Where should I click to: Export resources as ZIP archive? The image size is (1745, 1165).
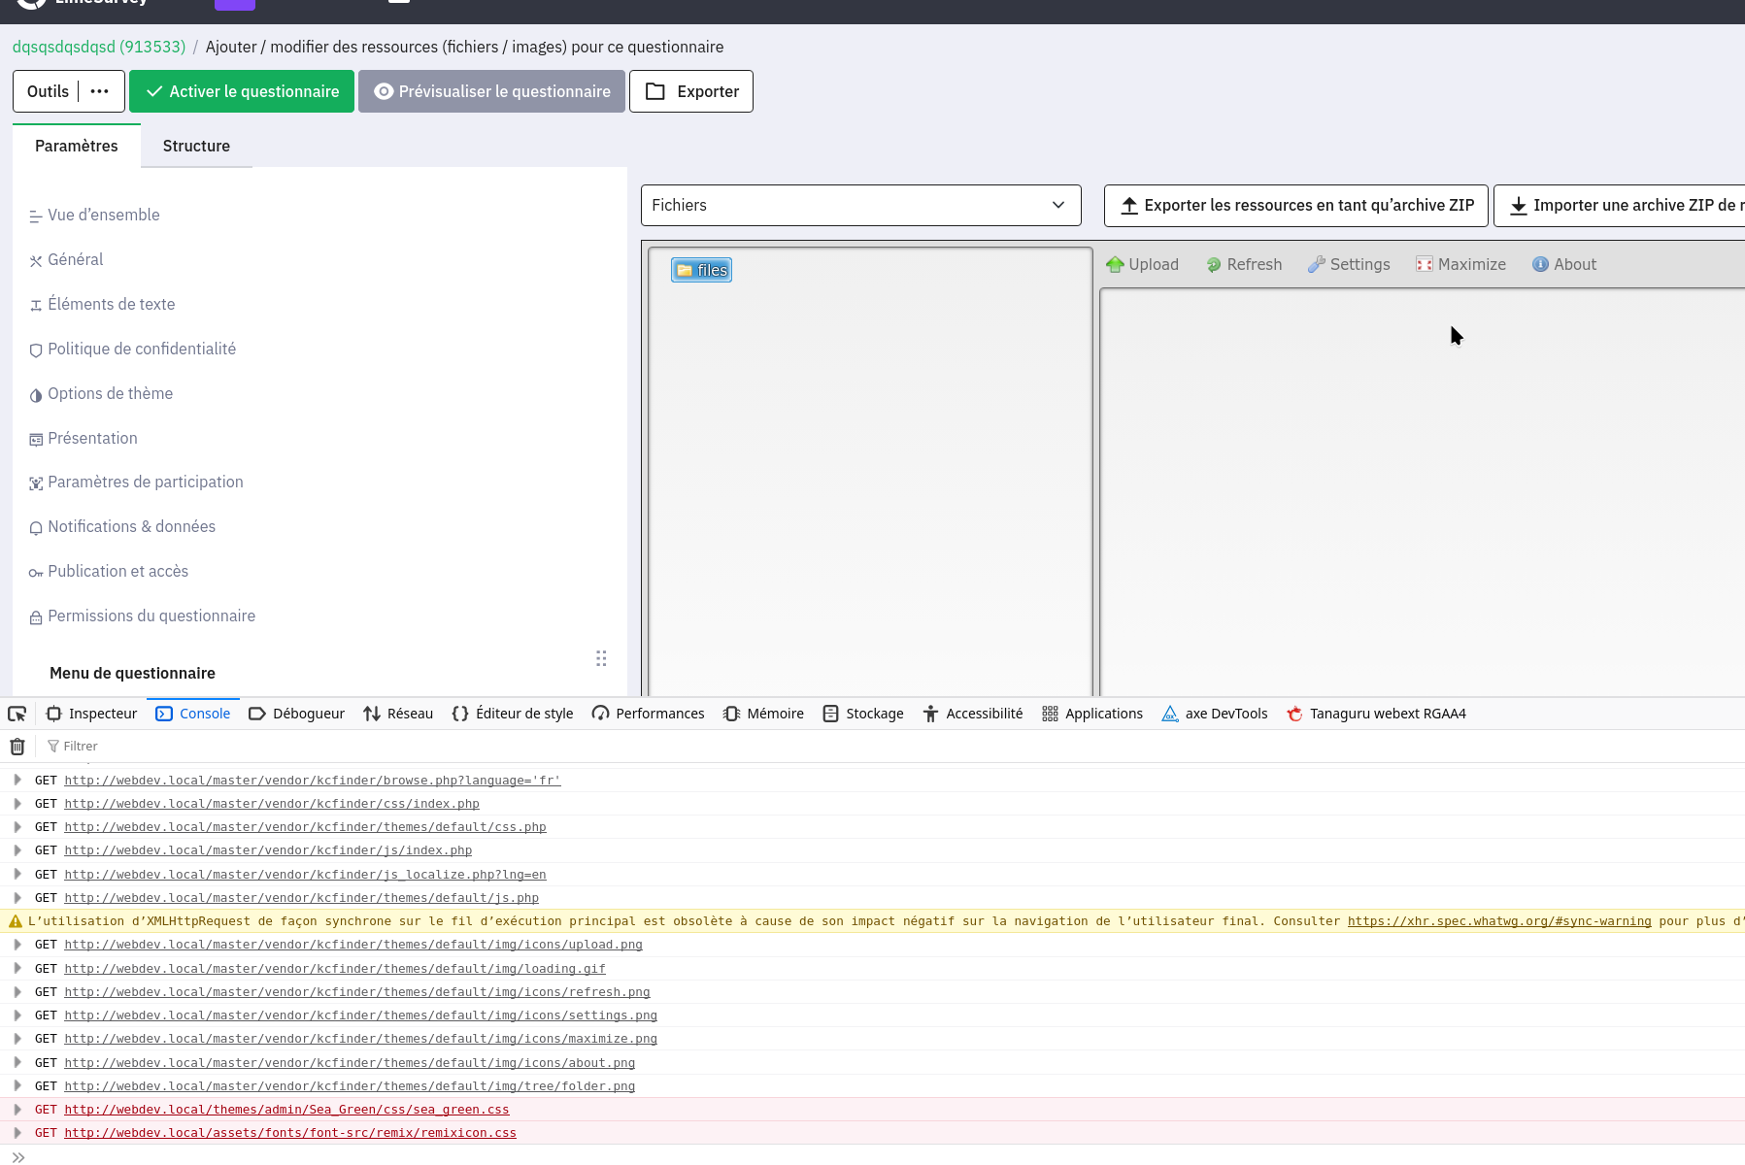[1295, 205]
